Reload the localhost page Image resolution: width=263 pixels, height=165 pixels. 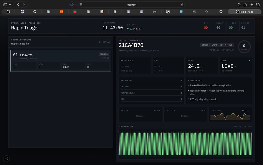182,5
